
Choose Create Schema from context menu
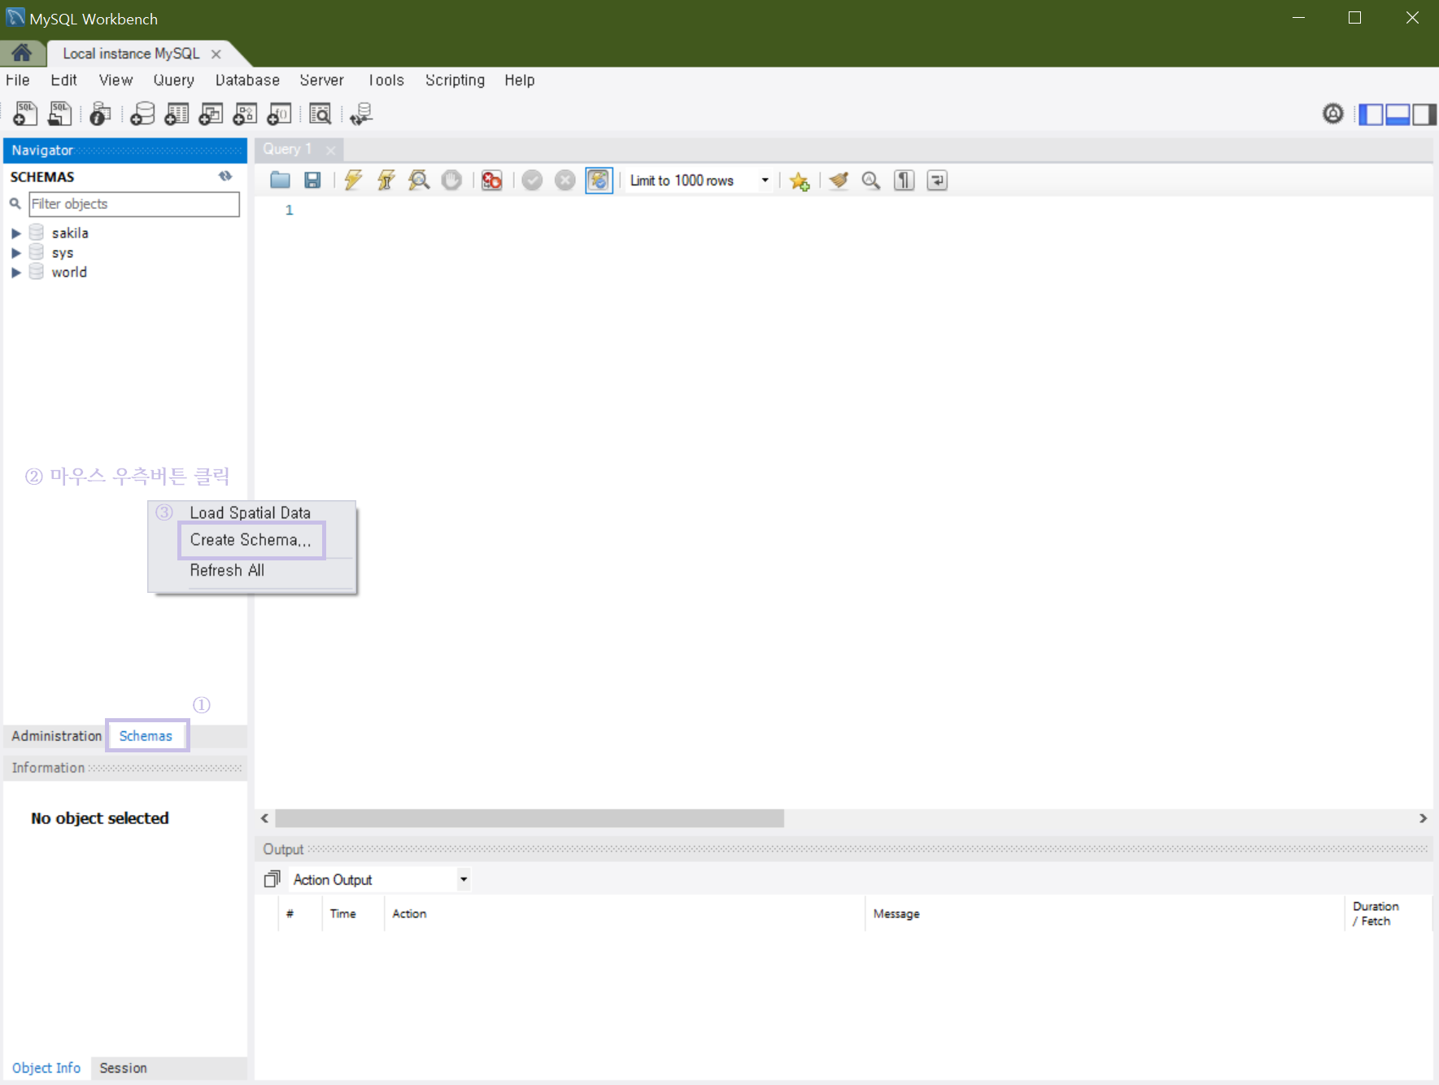251,540
